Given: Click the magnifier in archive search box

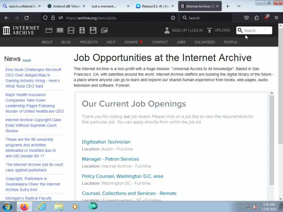Looking at the screenshot, I should pos(240,30).
